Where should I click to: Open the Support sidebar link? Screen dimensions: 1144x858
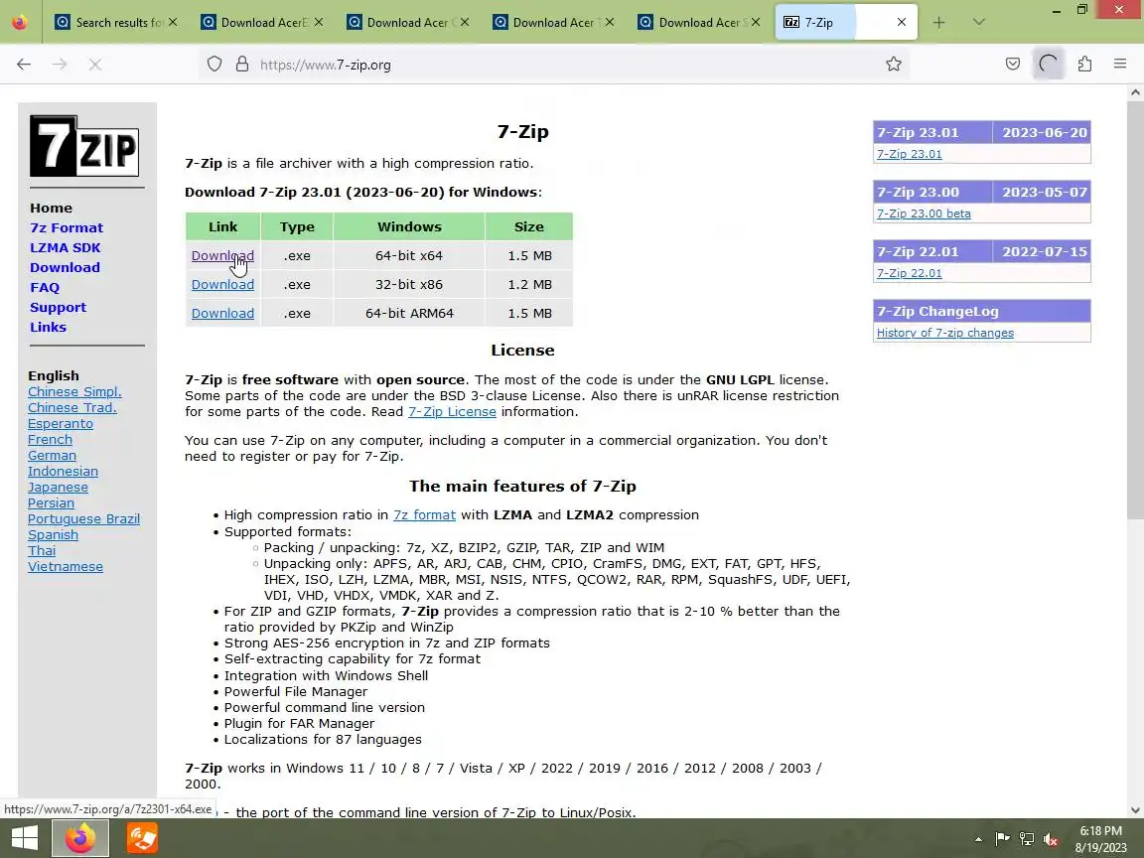58,307
